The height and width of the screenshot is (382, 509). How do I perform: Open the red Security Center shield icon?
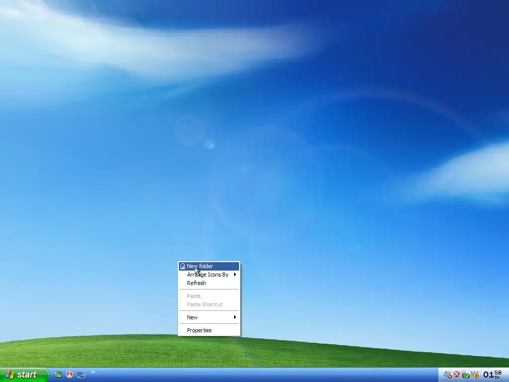pyautogui.click(x=457, y=375)
